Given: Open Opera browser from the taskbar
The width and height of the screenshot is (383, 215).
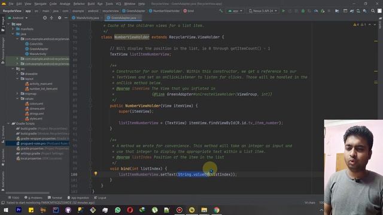Looking at the screenshot, I should pyautogui.click(x=130, y=210).
